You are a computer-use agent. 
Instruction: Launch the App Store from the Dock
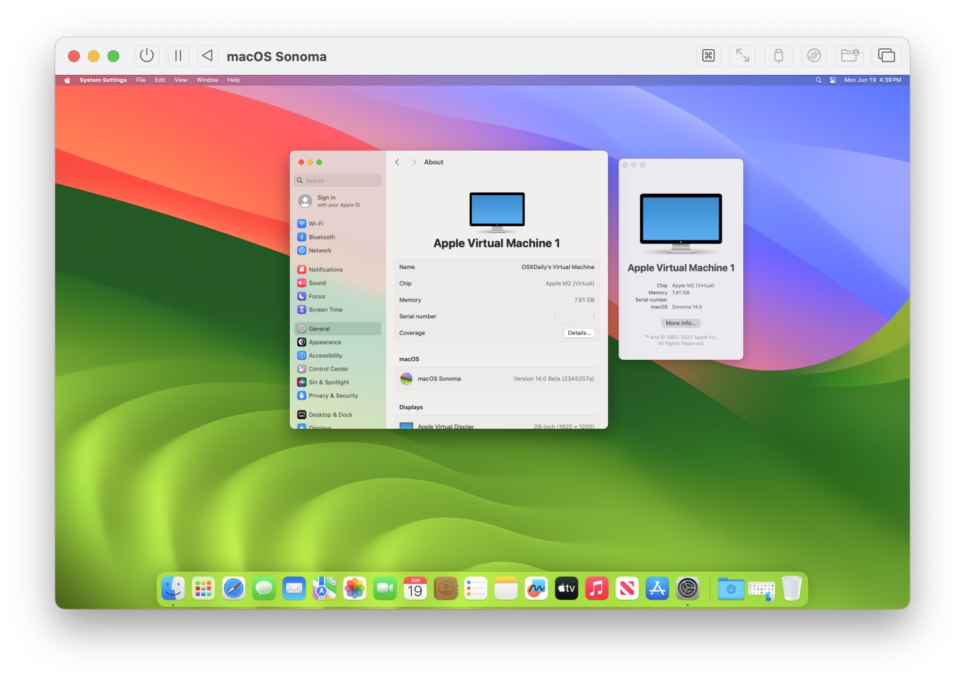click(657, 588)
